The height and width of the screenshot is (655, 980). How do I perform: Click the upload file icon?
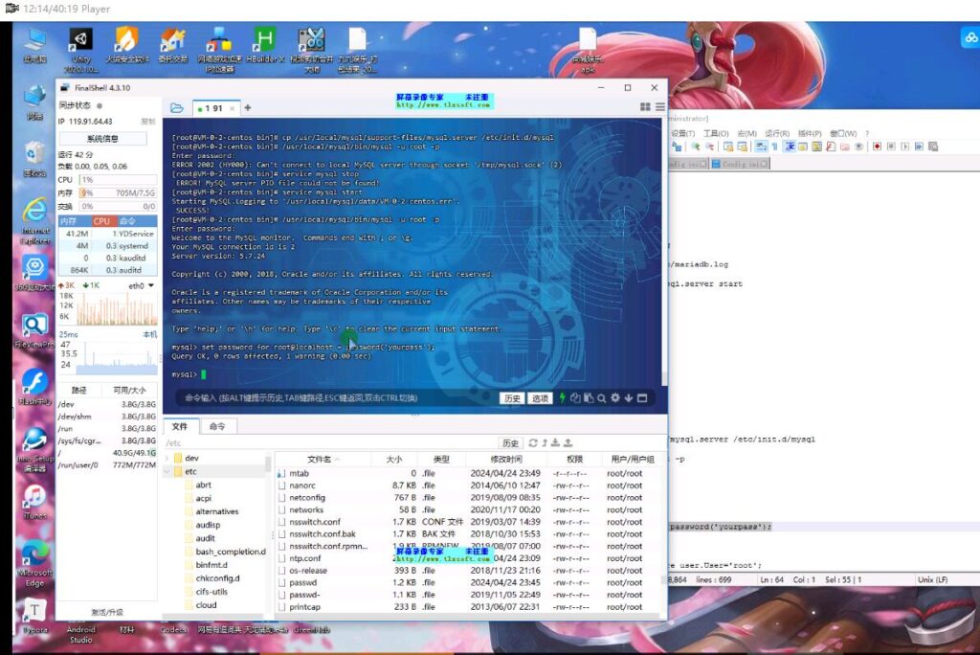click(x=568, y=443)
